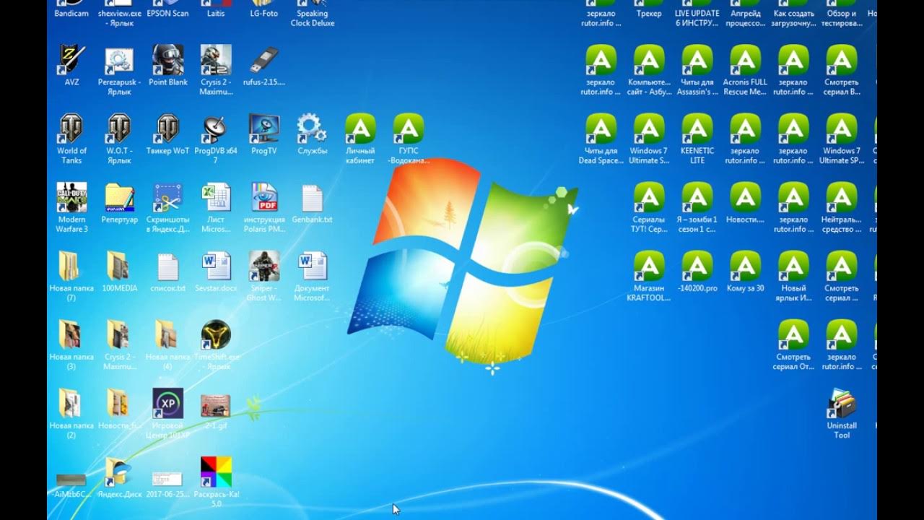This screenshot has height=520, width=924.
Task: Select the shexview.exe - Ярлык label
Action: click(119, 18)
